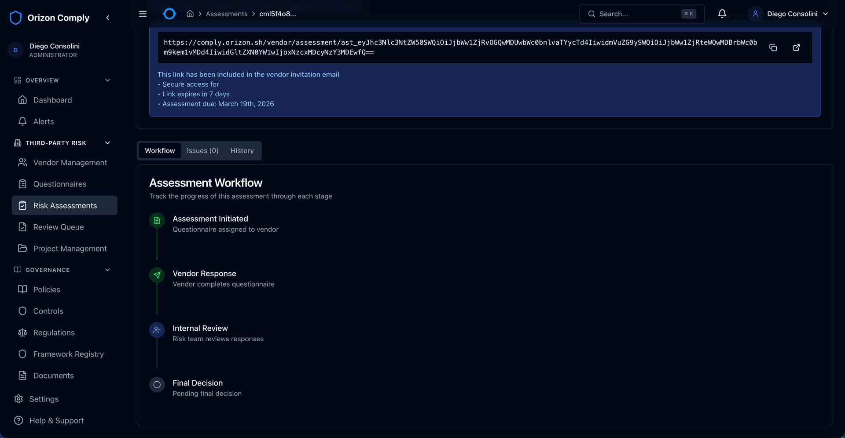
Task: Click the Orizon Comply shield logo
Action: (x=16, y=18)
